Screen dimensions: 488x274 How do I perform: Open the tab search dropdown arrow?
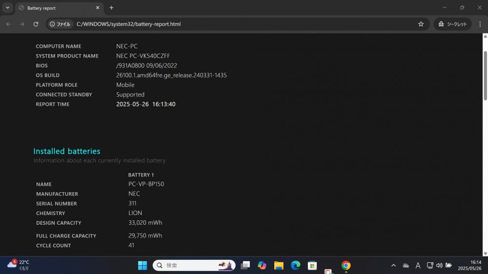coord(7,8)
